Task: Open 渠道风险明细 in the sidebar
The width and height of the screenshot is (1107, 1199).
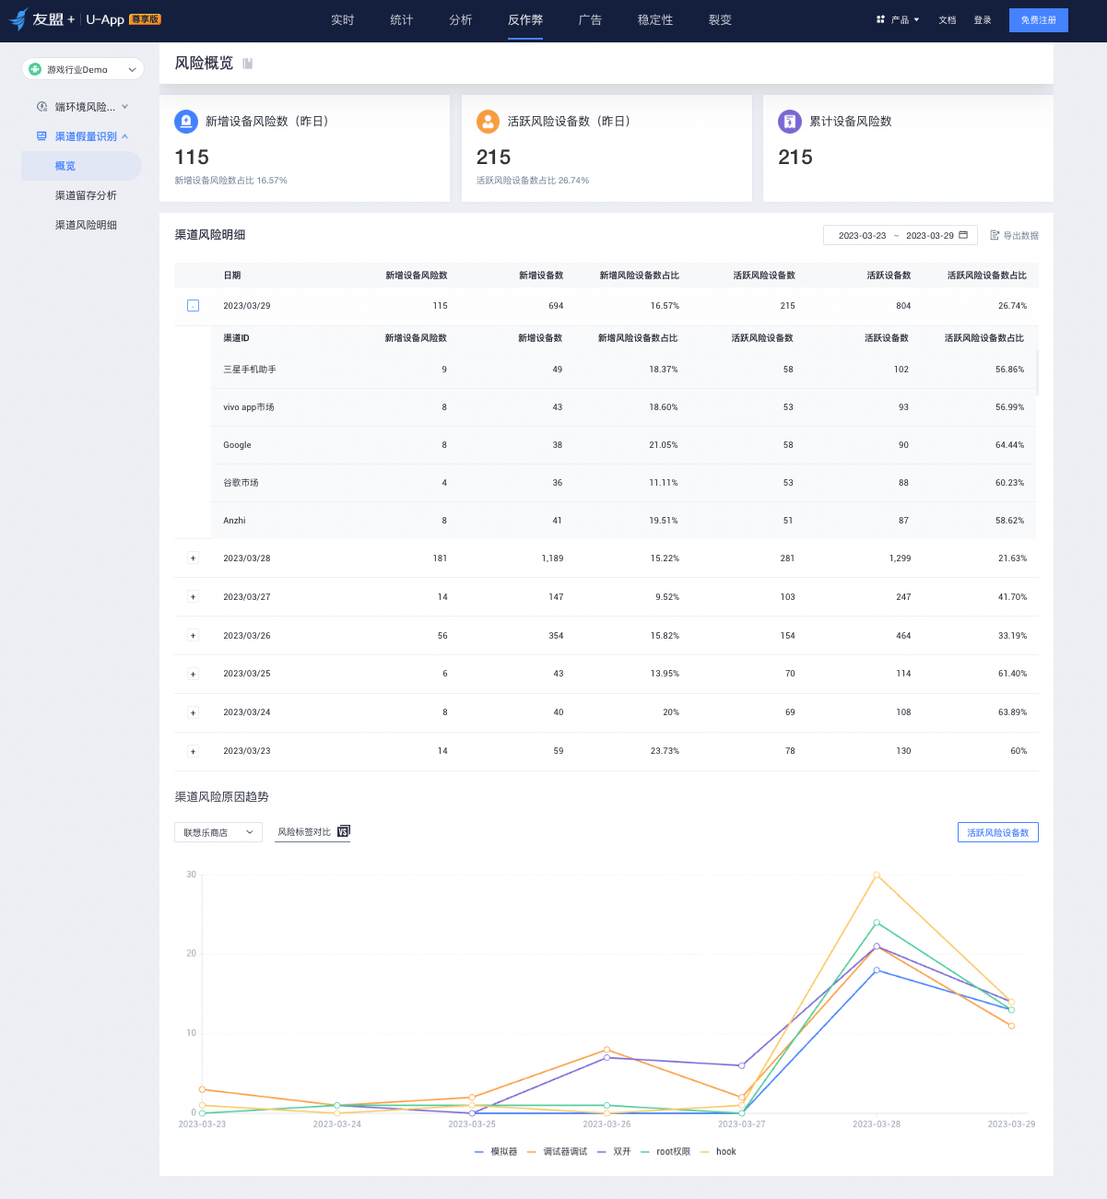Action: pos(86,225)
